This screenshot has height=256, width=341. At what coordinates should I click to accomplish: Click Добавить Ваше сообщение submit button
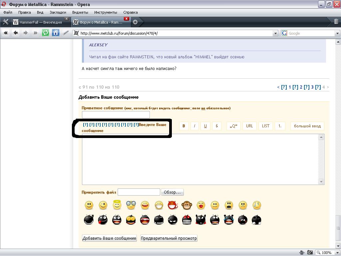click(109, 238)
